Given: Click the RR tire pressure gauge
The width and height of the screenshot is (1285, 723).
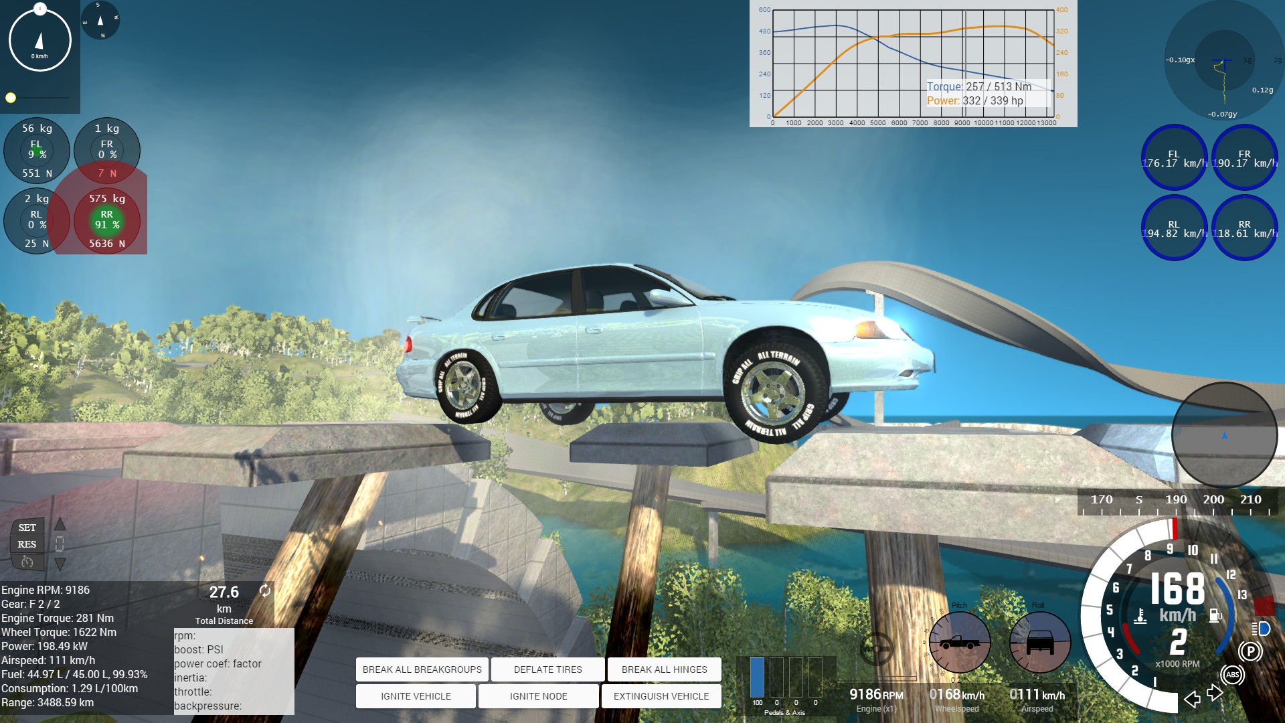Looking at the screenshot, I should click(107, 220).
